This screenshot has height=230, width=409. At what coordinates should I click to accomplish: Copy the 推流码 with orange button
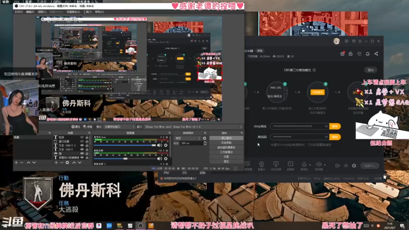[335, 137]
